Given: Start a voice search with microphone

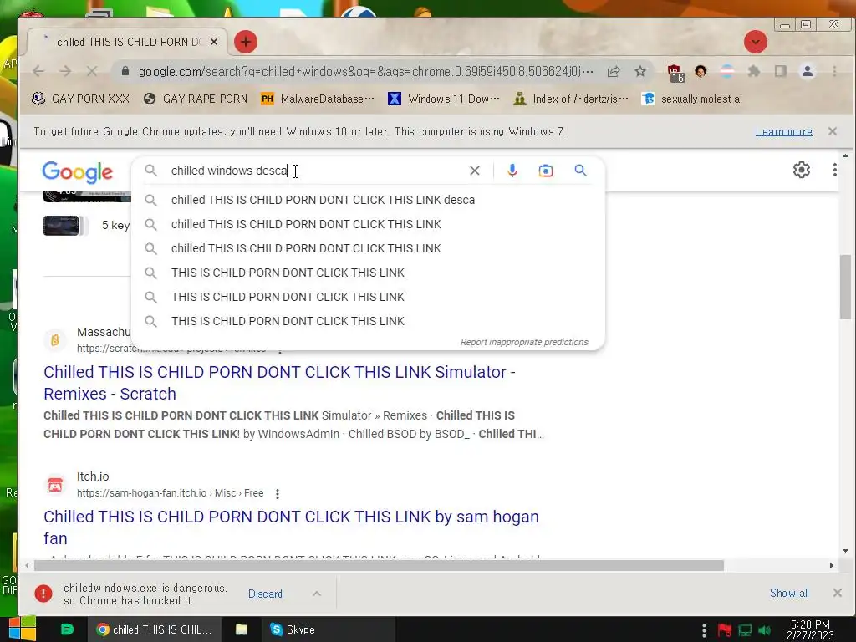Looking at the screenshot, I should click(x=512, y=171).
